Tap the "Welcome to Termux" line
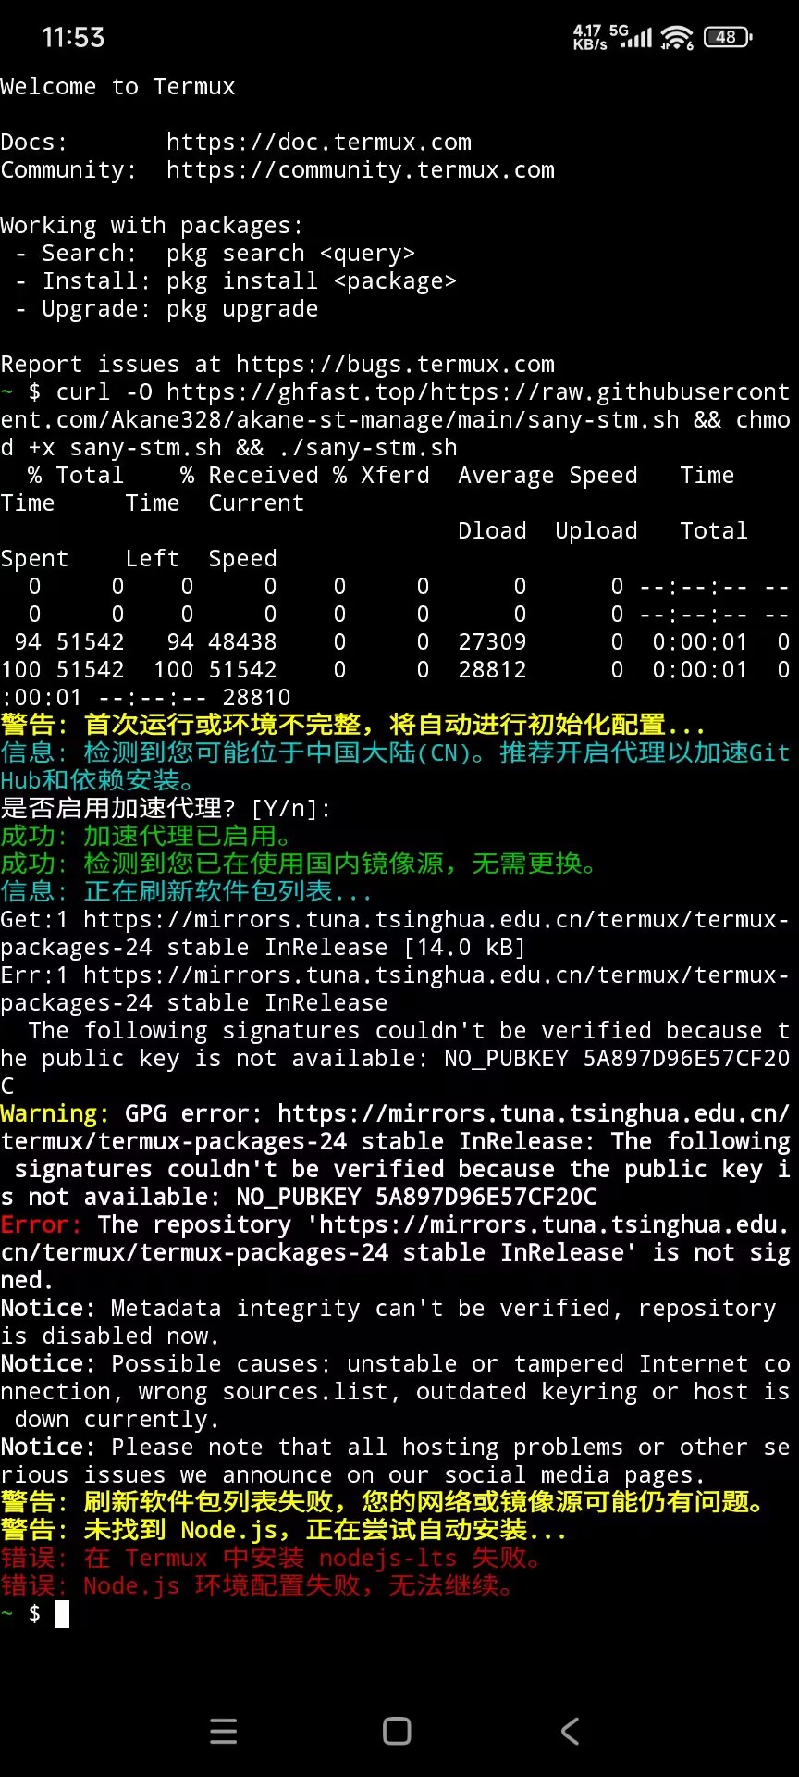This screenshot has width=799, height=1777. [x=117, y=87]
